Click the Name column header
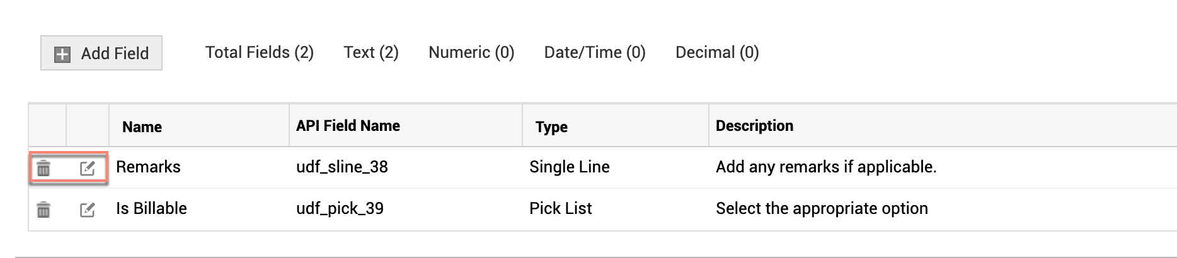The height and width of the screenshot is (258, 1177). pyautogui.click(x=142, y=127)
